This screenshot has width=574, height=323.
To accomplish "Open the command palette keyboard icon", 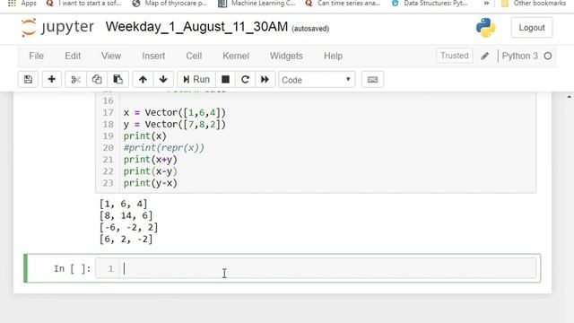I will [x=372, y=80].
